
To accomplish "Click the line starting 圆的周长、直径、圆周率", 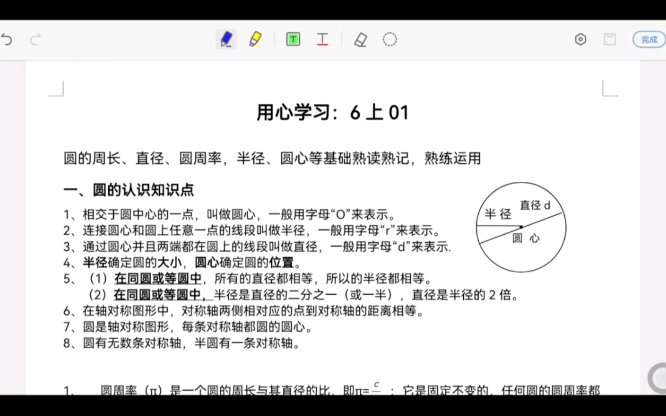I will (x=272, y=158).
